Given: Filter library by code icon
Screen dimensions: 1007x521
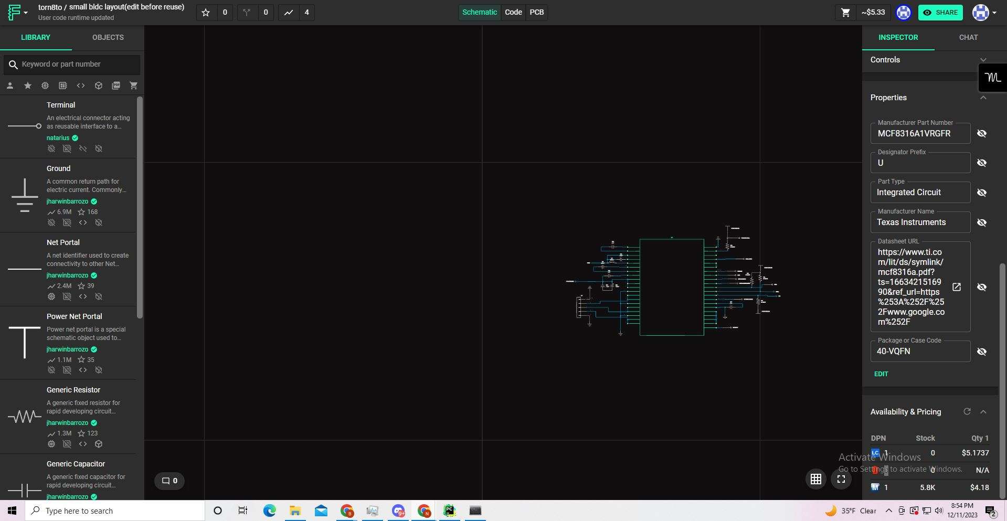Looking at the screenshot, I should click(x=81, y=86).
